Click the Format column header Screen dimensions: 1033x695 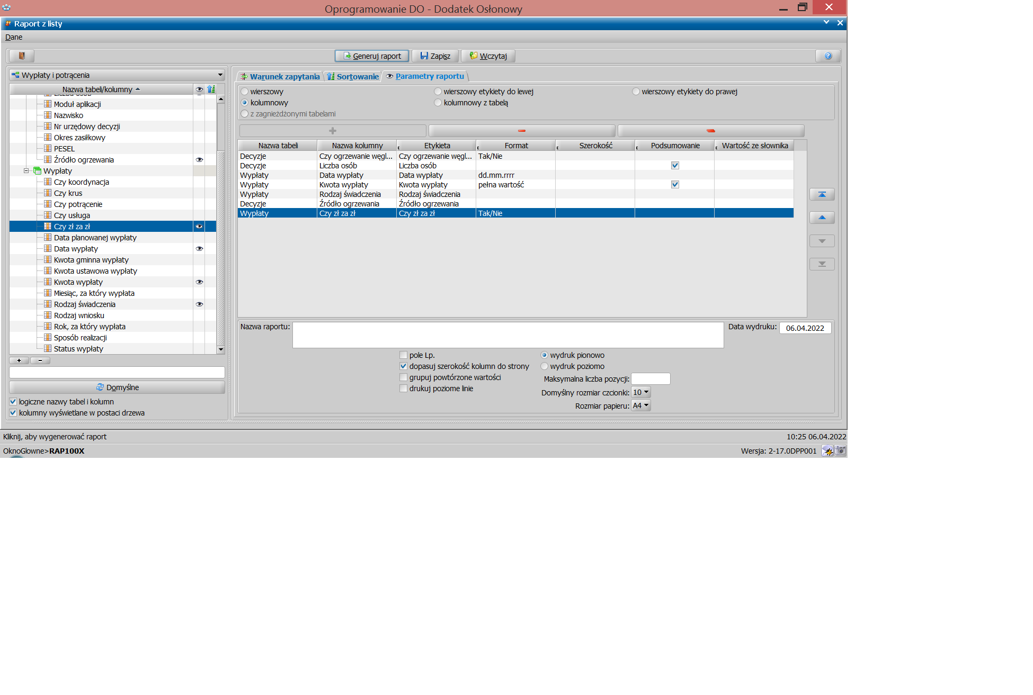[x=516, y=146]
